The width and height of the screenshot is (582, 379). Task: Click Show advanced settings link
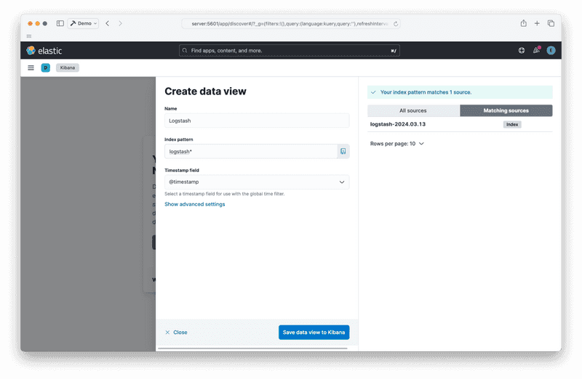pyautogui.click(x=195, y=205)
